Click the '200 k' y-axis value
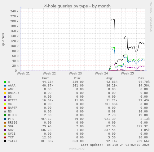The width and height of the screenshot is (154, 152). [14, 21]
